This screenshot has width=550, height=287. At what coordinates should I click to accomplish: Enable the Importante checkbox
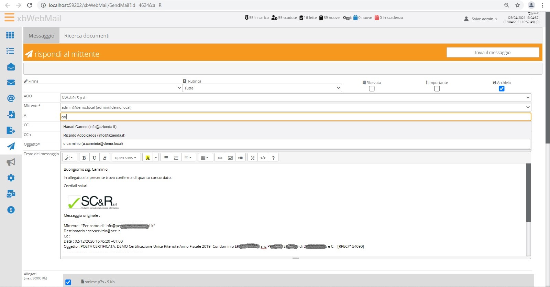[437, 88]
